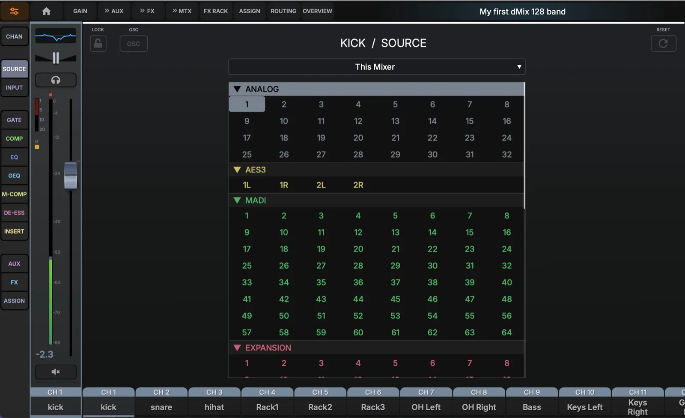Open the OVERVIEW tab
This screenshot has width=685, height=418.
click(317, 11)
